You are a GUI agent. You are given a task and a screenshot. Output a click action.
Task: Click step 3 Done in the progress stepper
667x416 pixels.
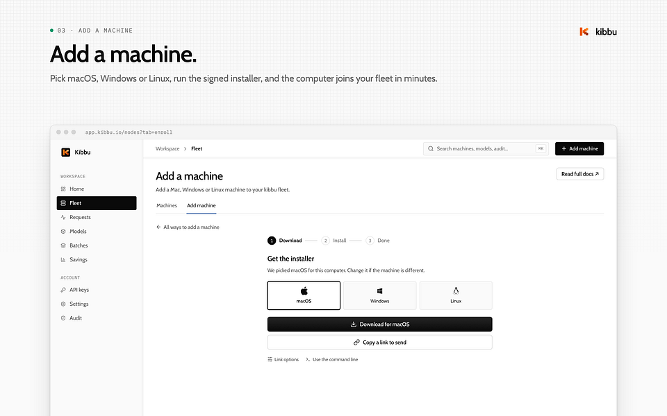coord(378,241)
